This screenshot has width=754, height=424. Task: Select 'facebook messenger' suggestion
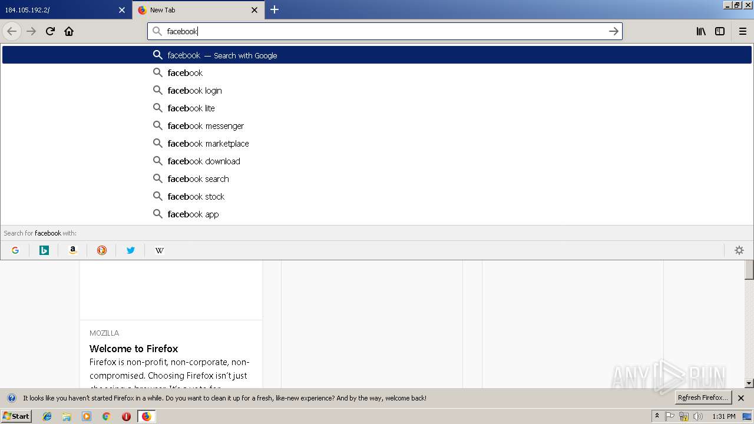click(x=377, y=125)
